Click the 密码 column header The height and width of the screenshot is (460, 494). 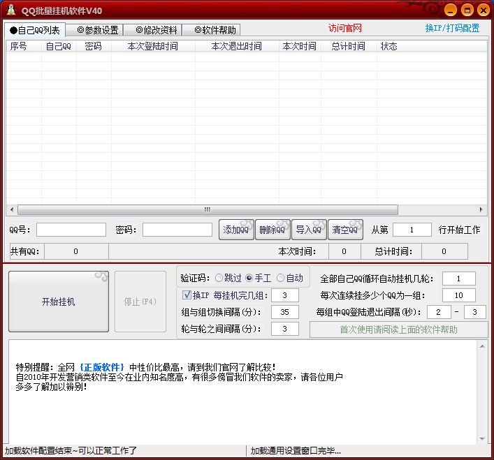pos(94,46)
